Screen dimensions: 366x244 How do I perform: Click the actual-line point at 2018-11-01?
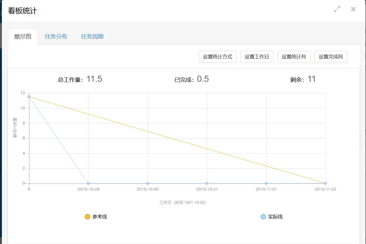click(x=266, y=183)
